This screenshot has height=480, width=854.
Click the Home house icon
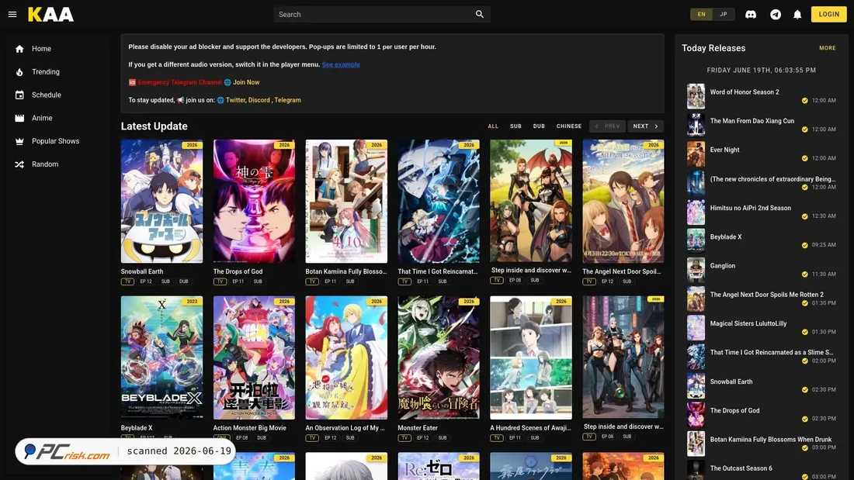click(19, 49)
